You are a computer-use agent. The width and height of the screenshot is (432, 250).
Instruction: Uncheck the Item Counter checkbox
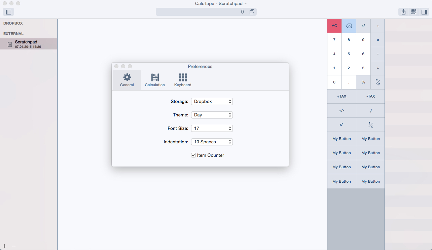coord(193,155)
